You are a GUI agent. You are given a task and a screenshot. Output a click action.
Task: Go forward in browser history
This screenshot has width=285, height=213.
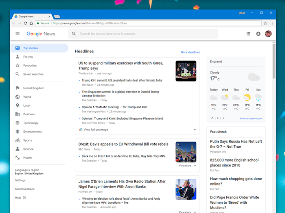[20, 23]
